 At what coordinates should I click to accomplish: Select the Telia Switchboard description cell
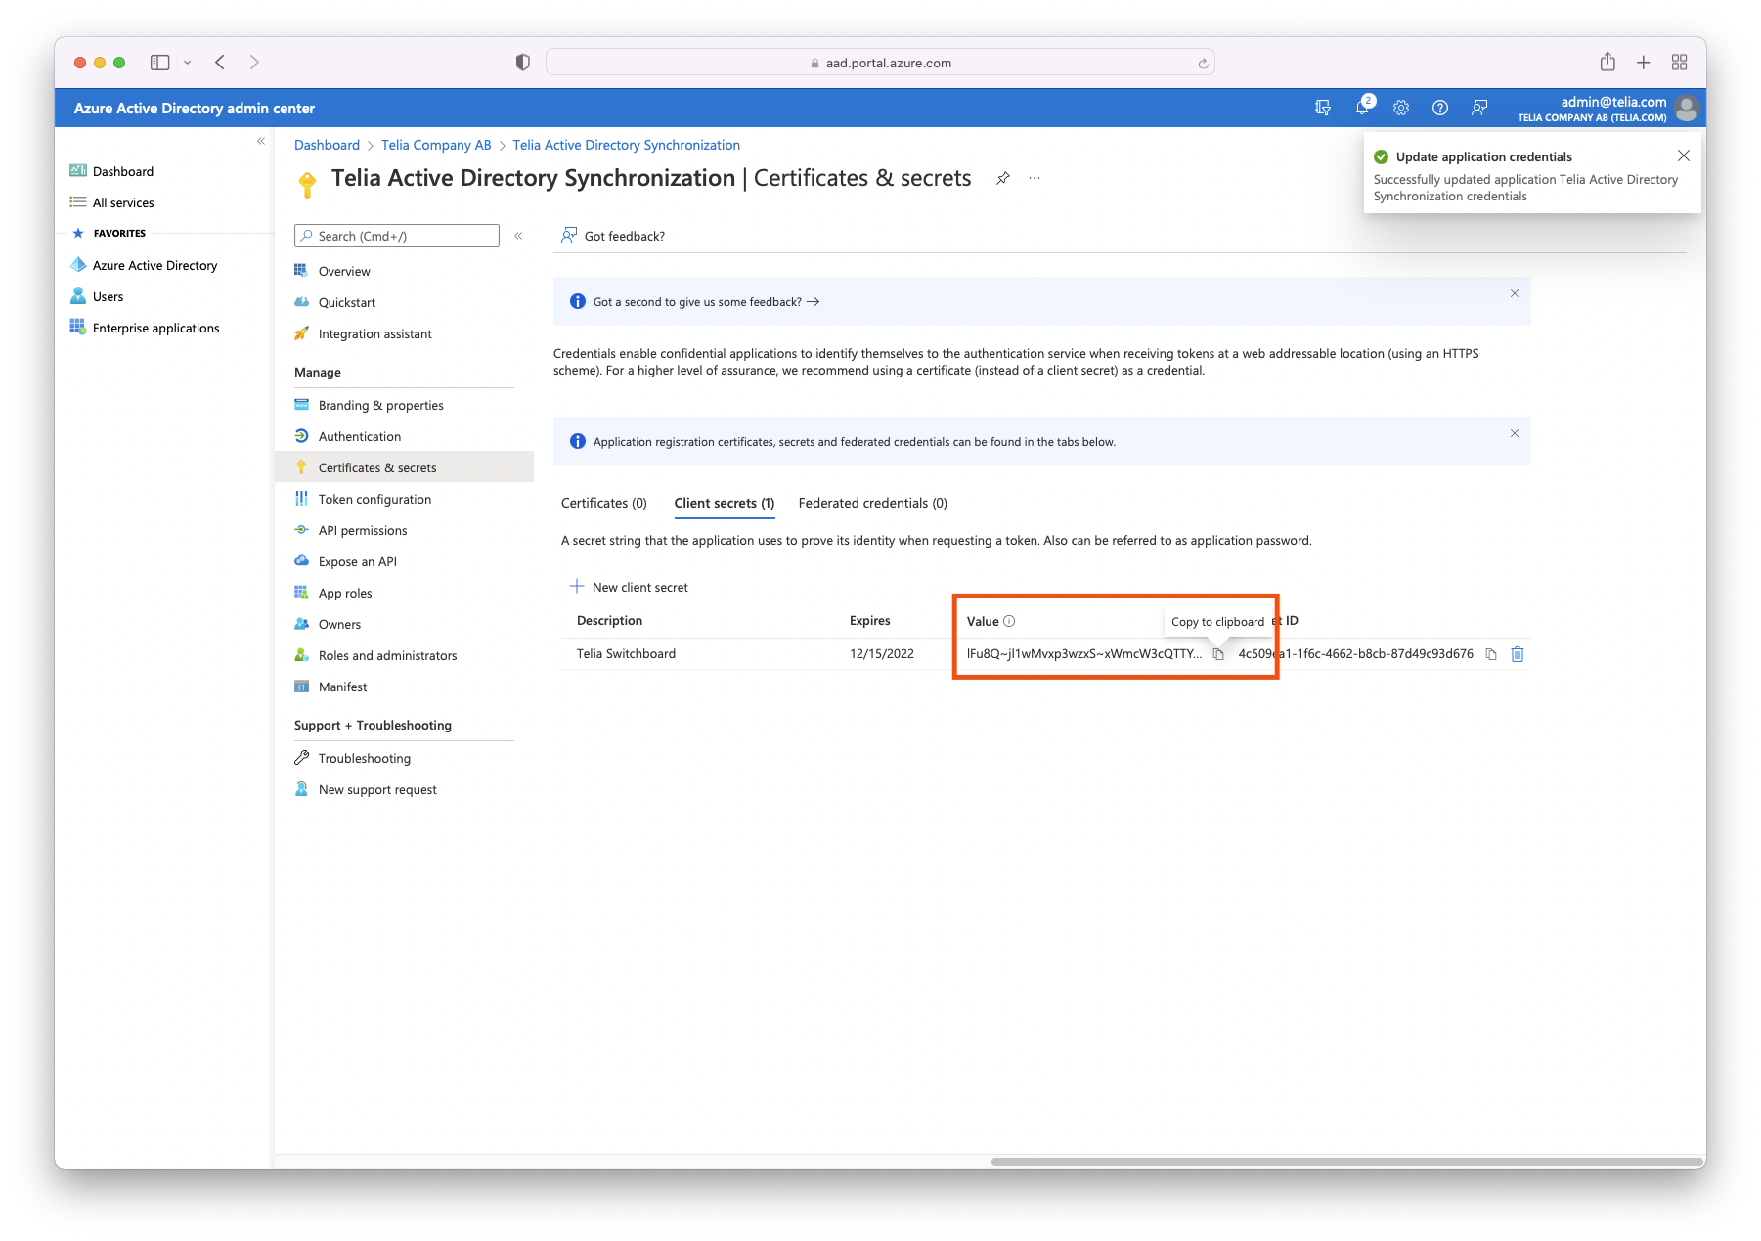click(x=626, y=654)
